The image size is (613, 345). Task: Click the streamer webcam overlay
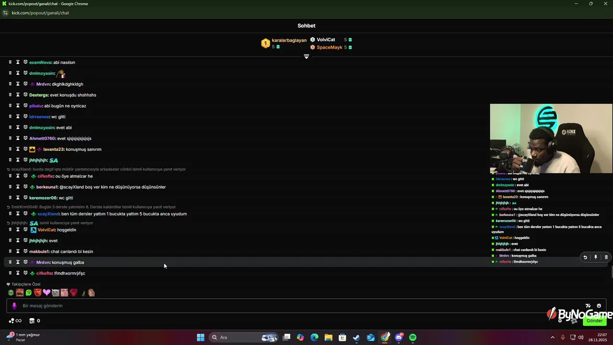[x=551, y=138]
